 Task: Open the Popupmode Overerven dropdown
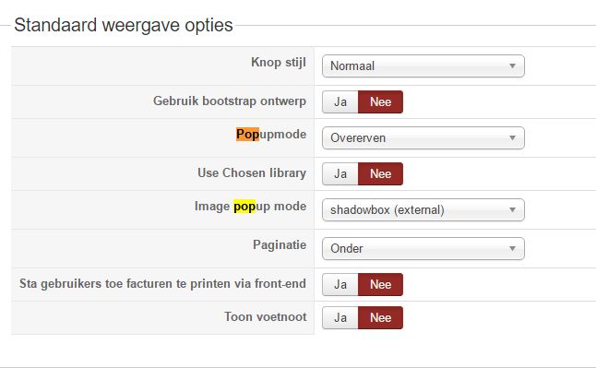click(423, 137)
